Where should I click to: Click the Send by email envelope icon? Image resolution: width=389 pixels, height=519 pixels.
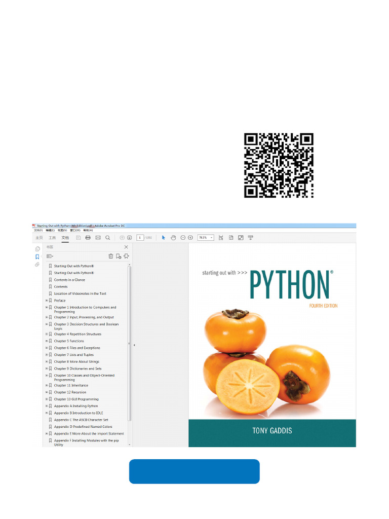[98, 238]
